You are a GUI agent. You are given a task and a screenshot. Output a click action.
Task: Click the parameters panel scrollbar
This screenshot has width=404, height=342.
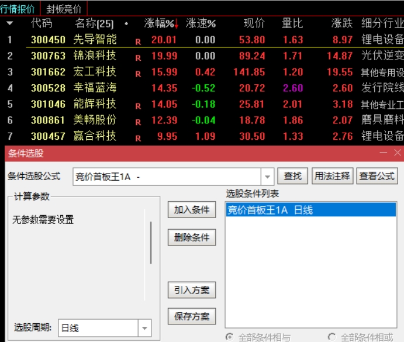(x=151, y=243)
